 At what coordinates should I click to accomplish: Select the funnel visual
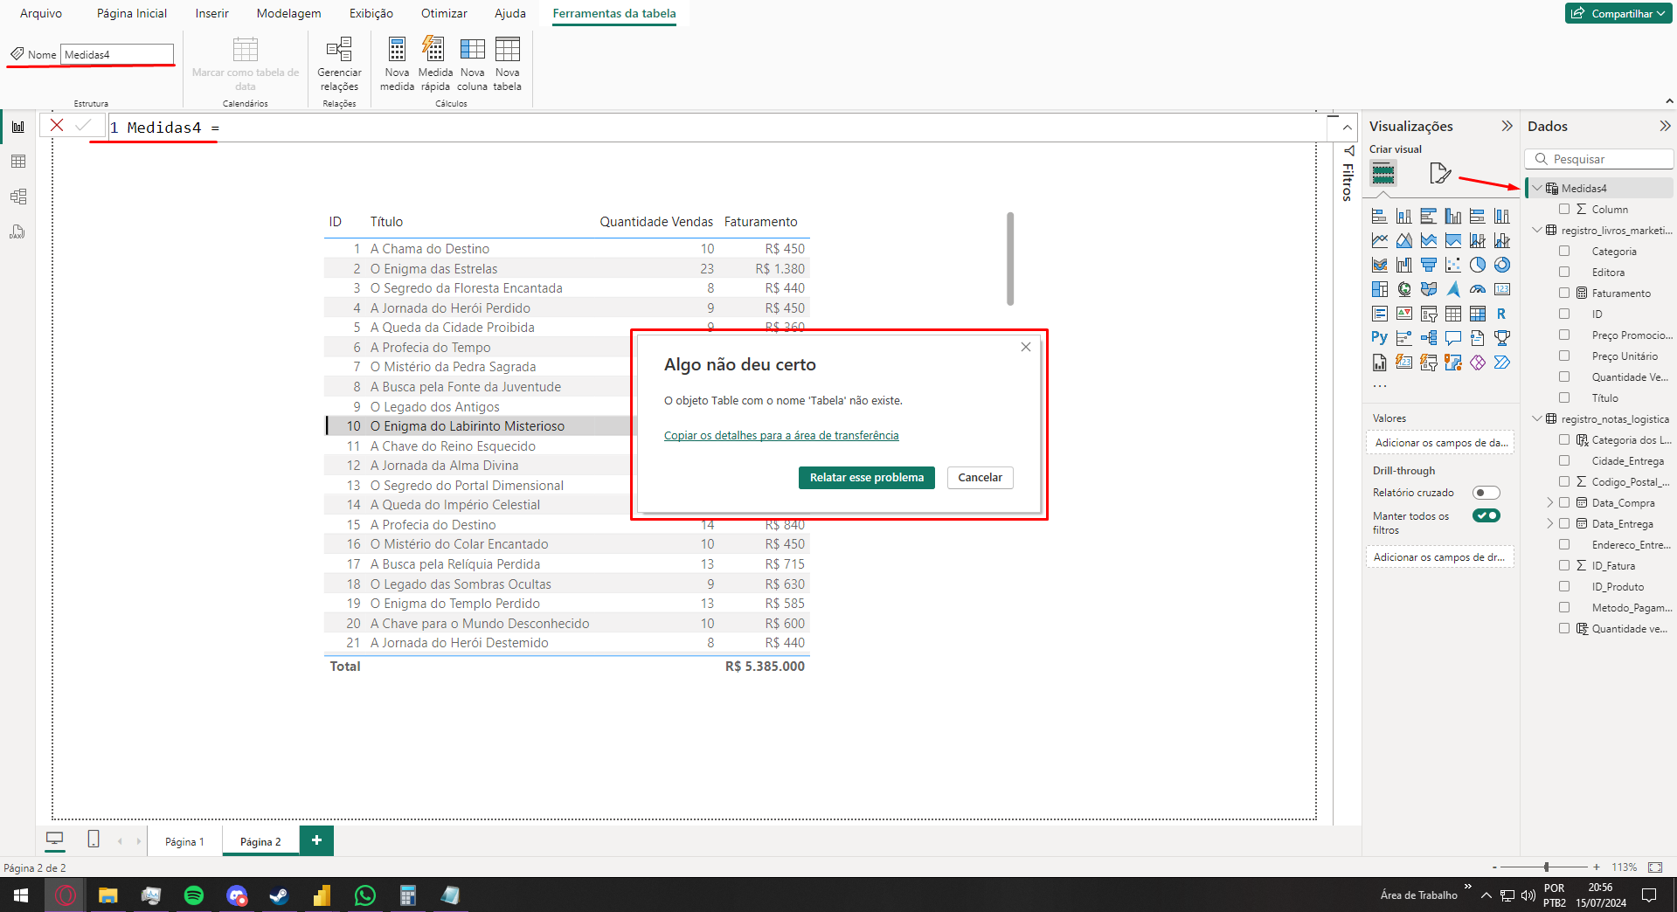click(x=1428, y=265)
